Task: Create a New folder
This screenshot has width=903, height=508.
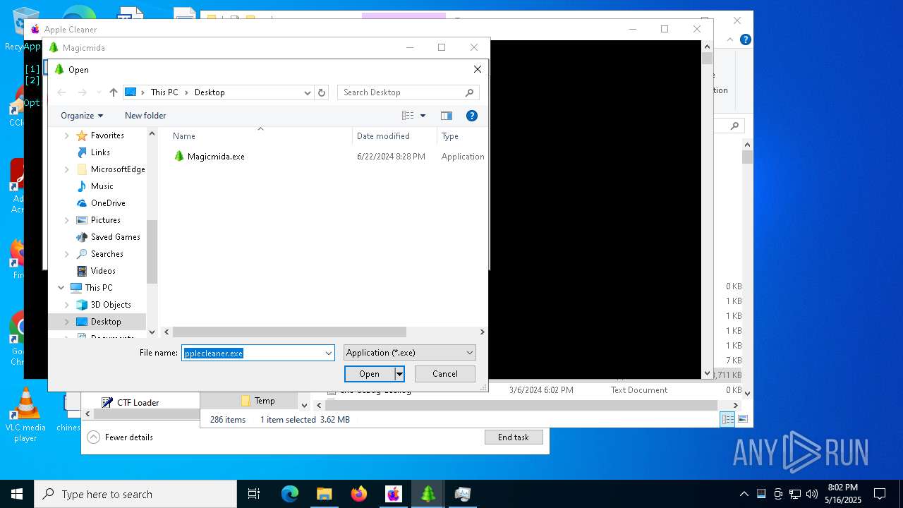Action: [145, 116]
